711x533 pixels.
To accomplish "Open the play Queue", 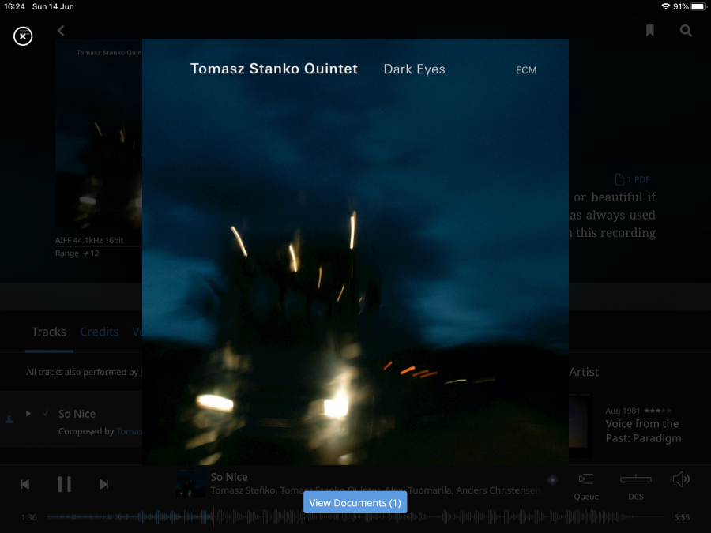I will tap(586, 486).
